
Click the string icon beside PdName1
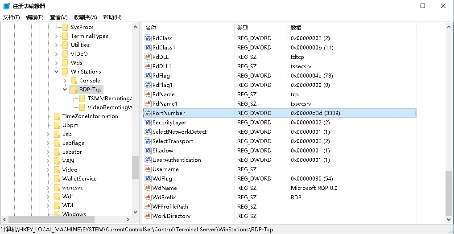click(148, 103)
